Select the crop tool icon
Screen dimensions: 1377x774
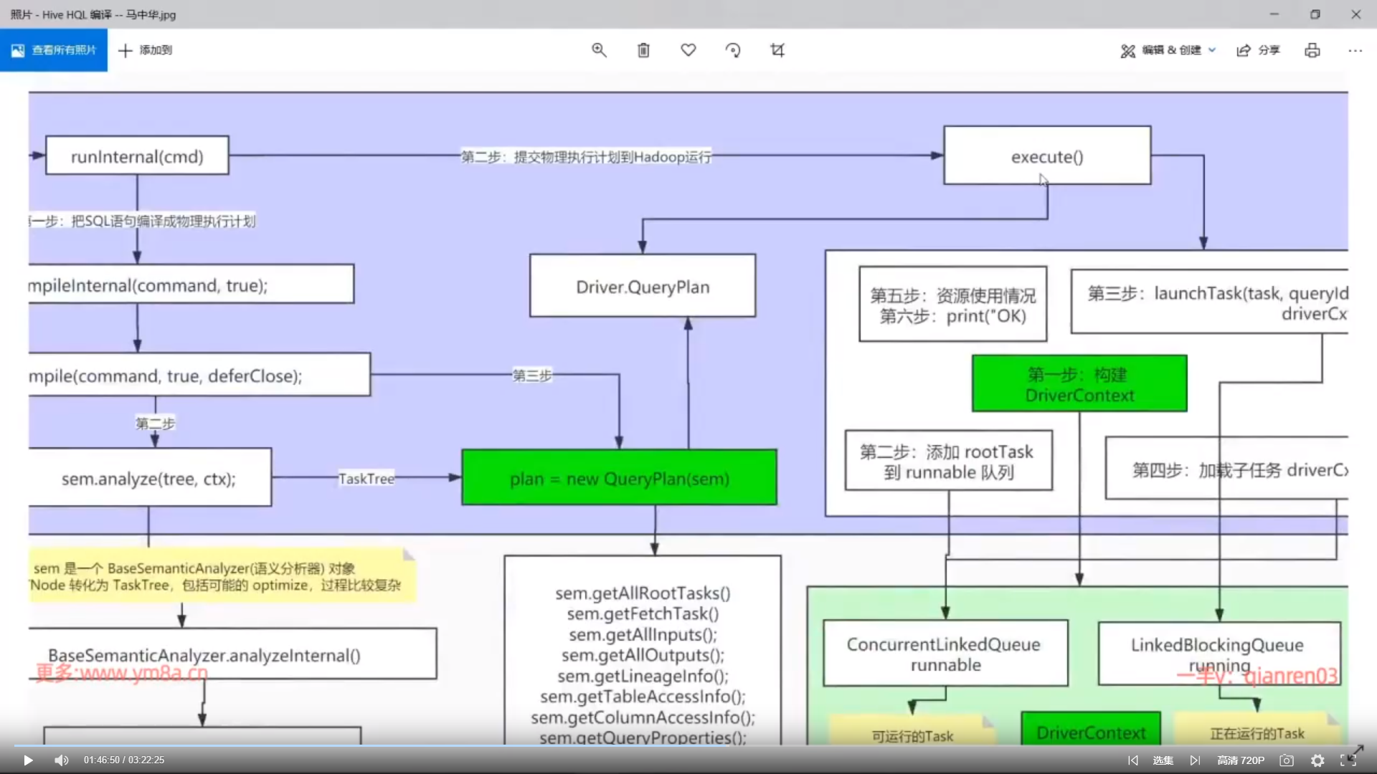coord(777,50)
